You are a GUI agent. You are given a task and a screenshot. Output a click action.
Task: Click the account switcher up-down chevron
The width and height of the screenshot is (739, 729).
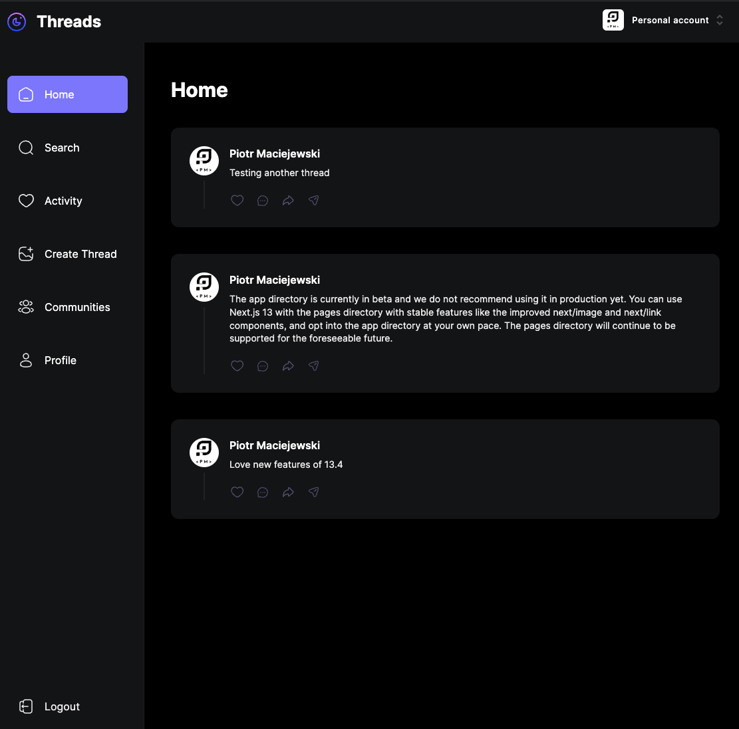[x=719, y=21]
